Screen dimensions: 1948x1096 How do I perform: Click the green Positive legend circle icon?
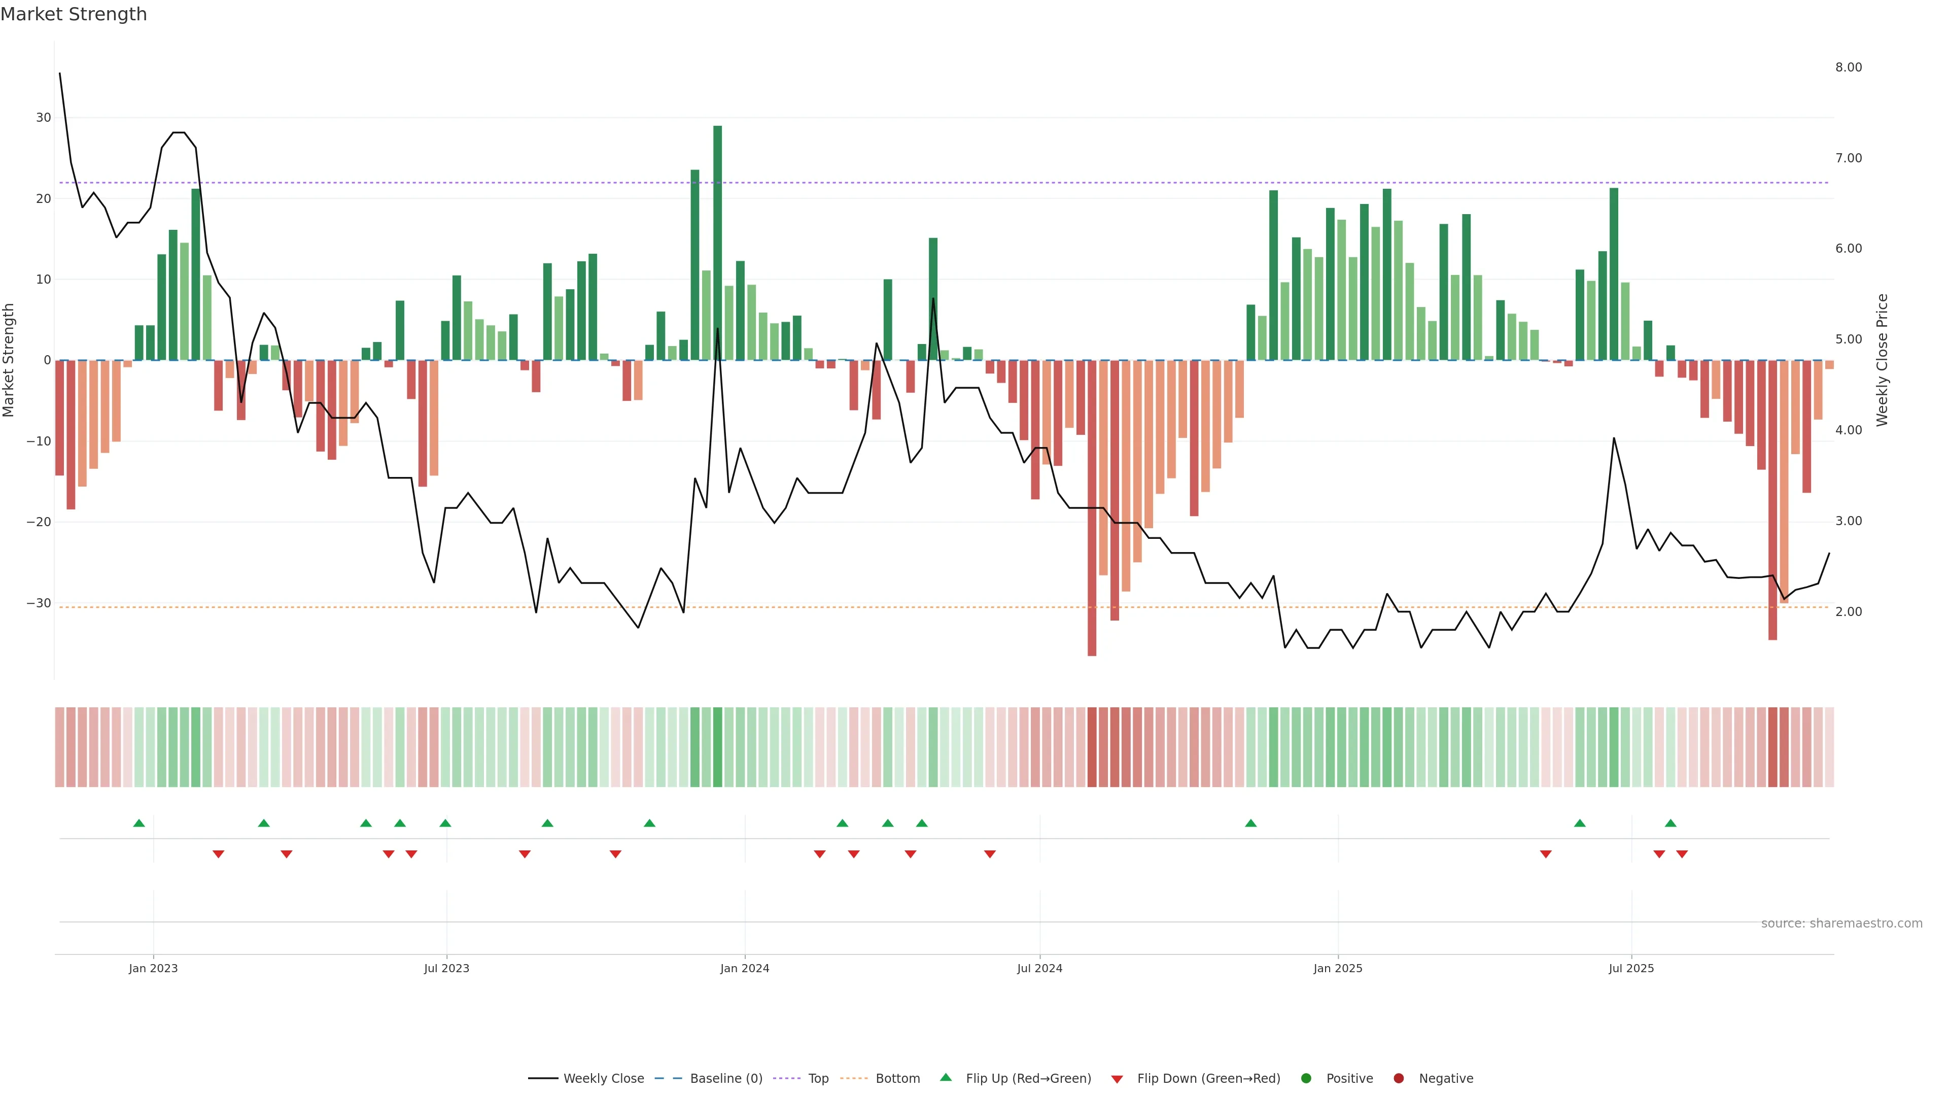1306,1078
